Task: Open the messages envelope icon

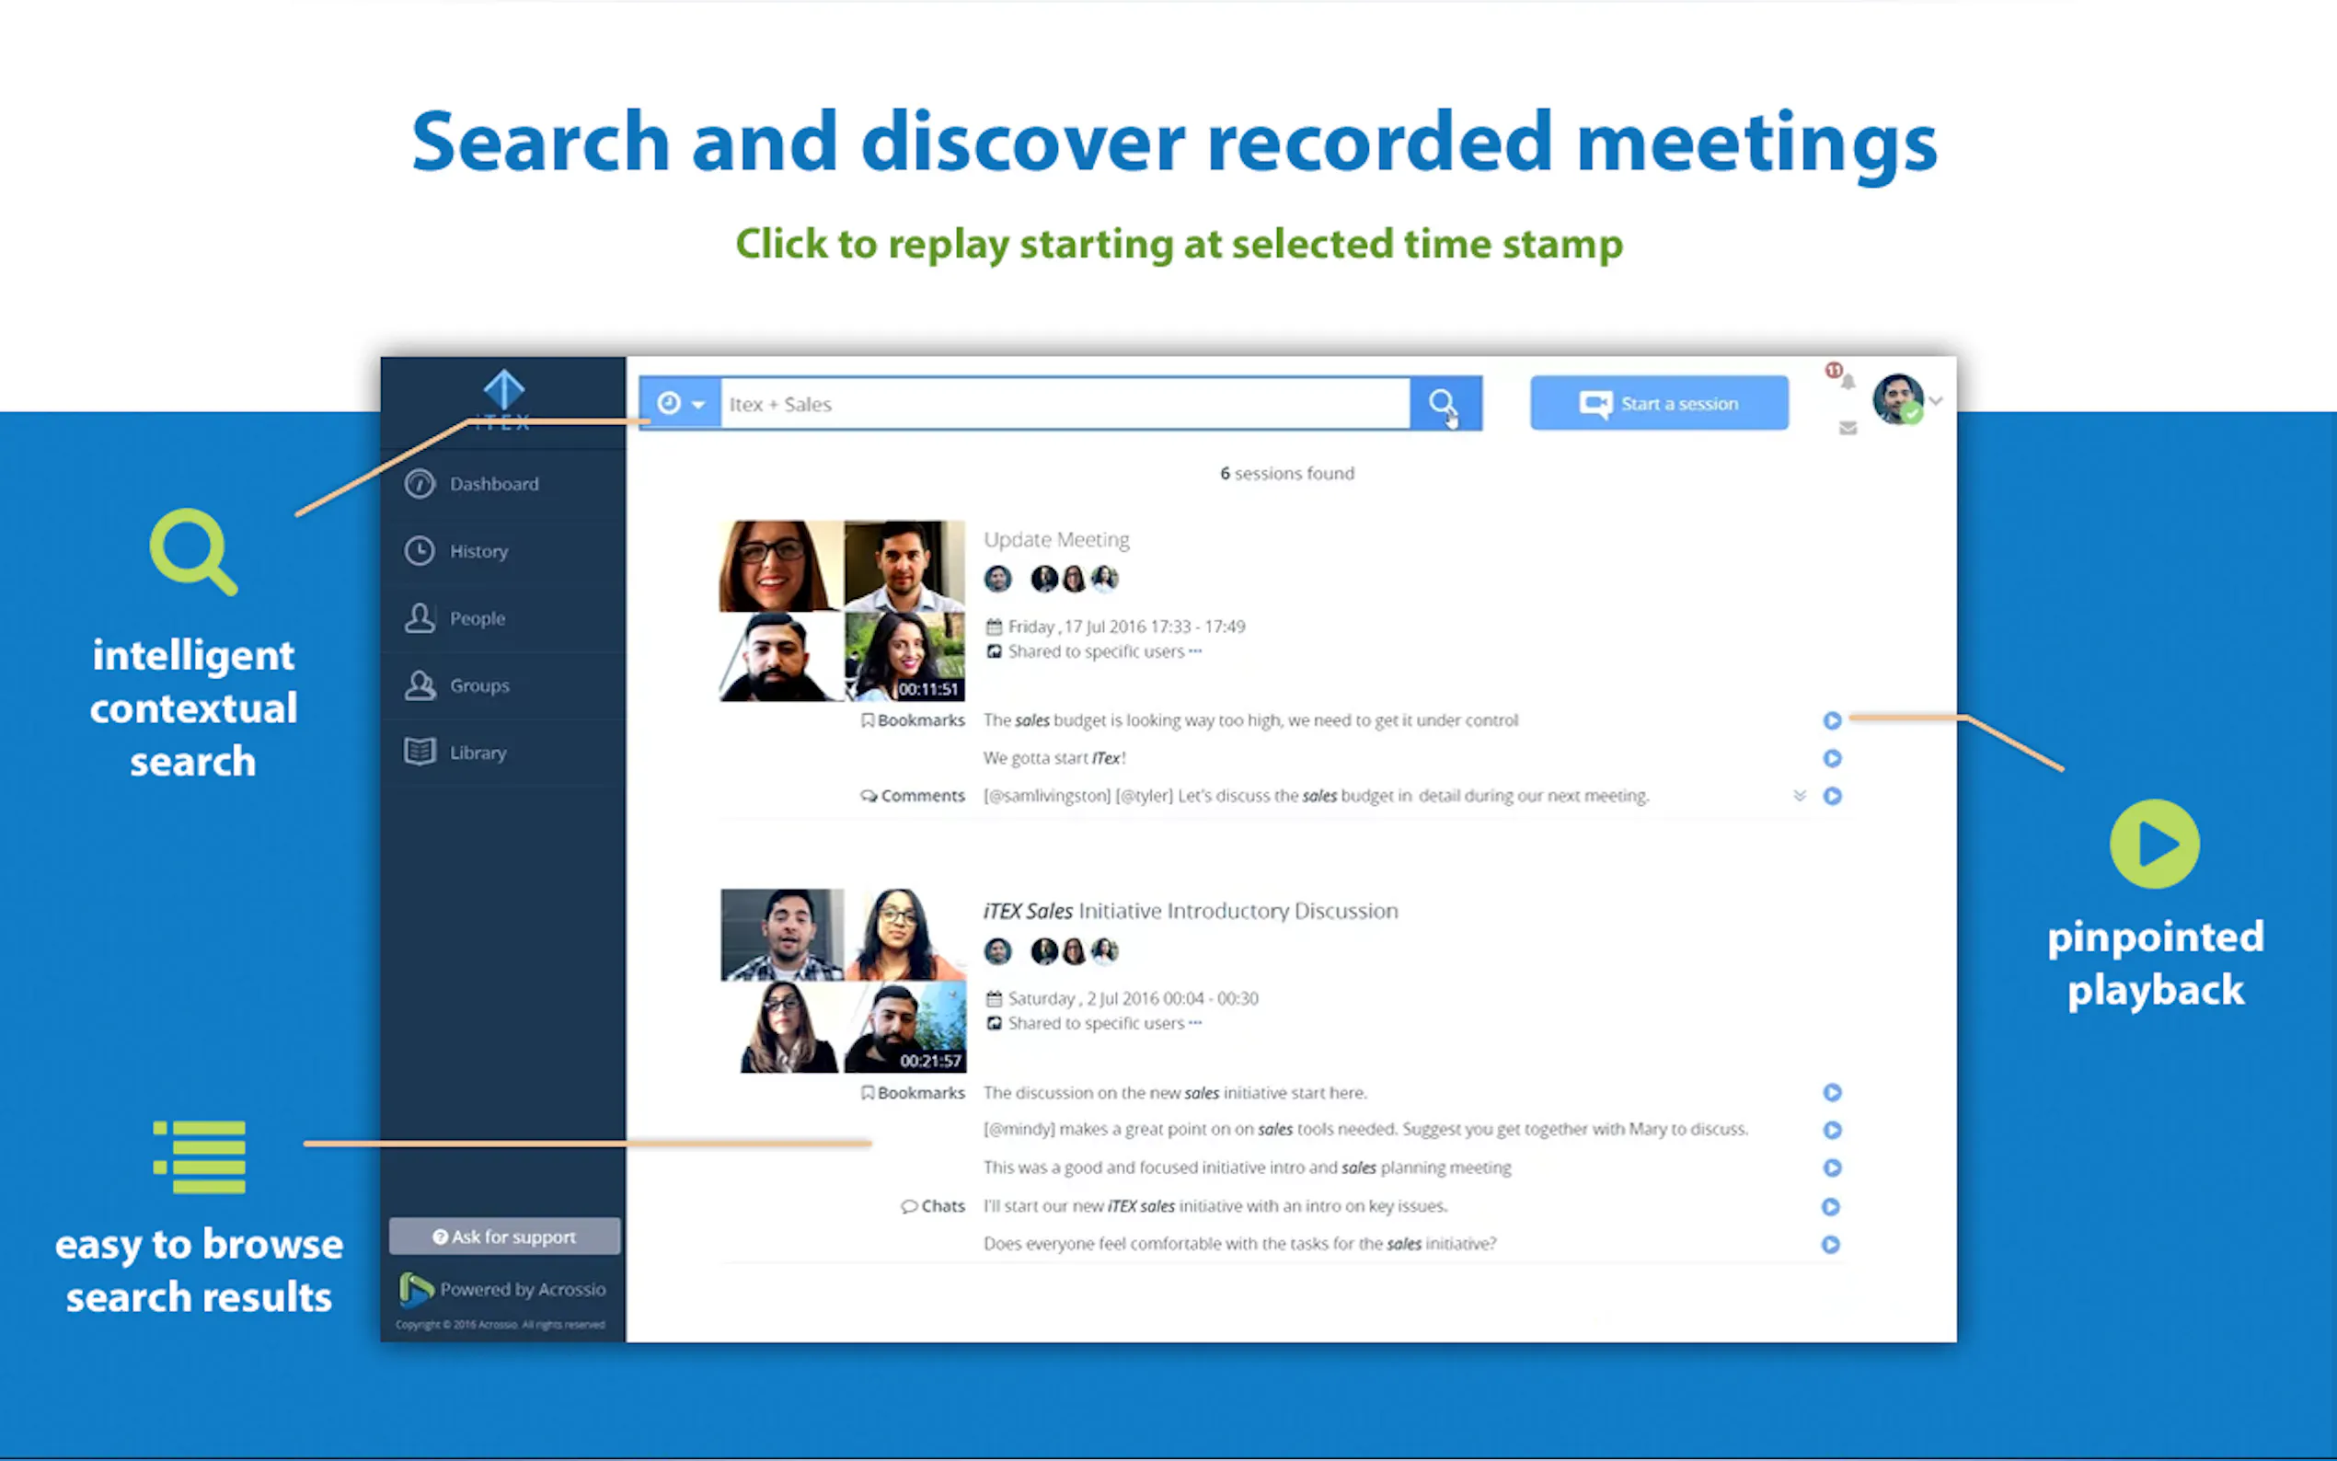Action: coord(1848,428)
